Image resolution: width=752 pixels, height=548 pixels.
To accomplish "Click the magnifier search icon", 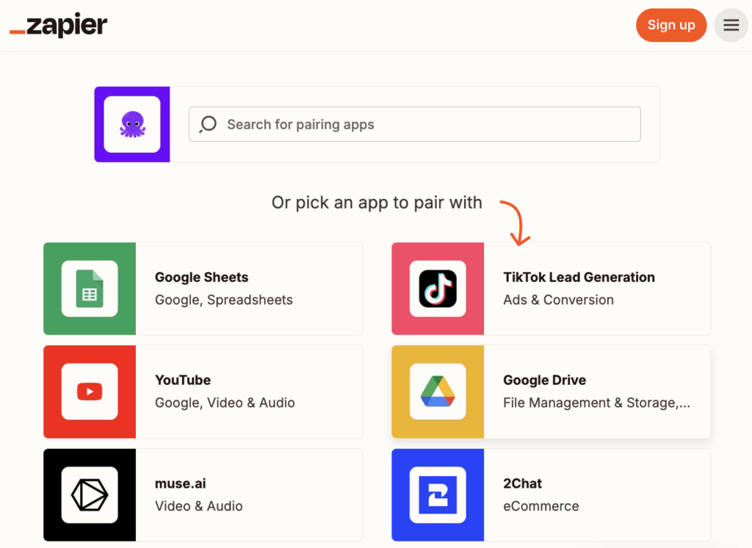I will (208, 124).
